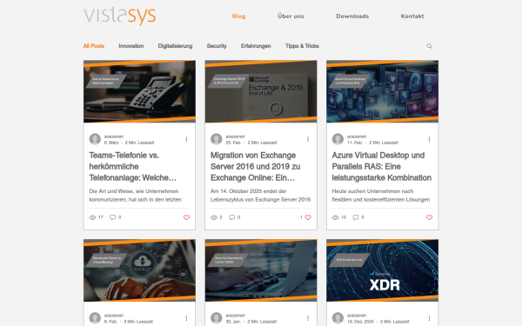This screenshot has width=522, height=326.
Task: Click views eye icon on Azure Virtual Desktop post
Action: point(335,217)
